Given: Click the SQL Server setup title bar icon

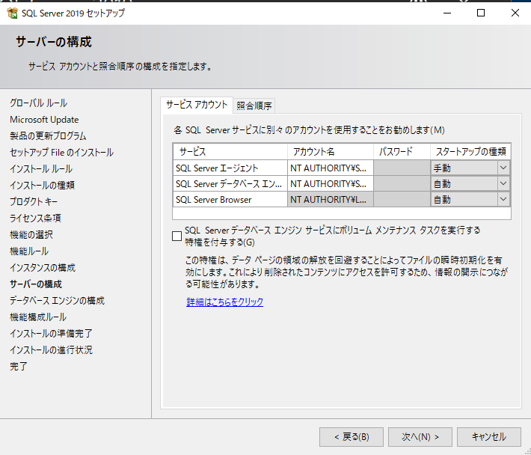Looking at the screenshot, I should coord(12,13).
